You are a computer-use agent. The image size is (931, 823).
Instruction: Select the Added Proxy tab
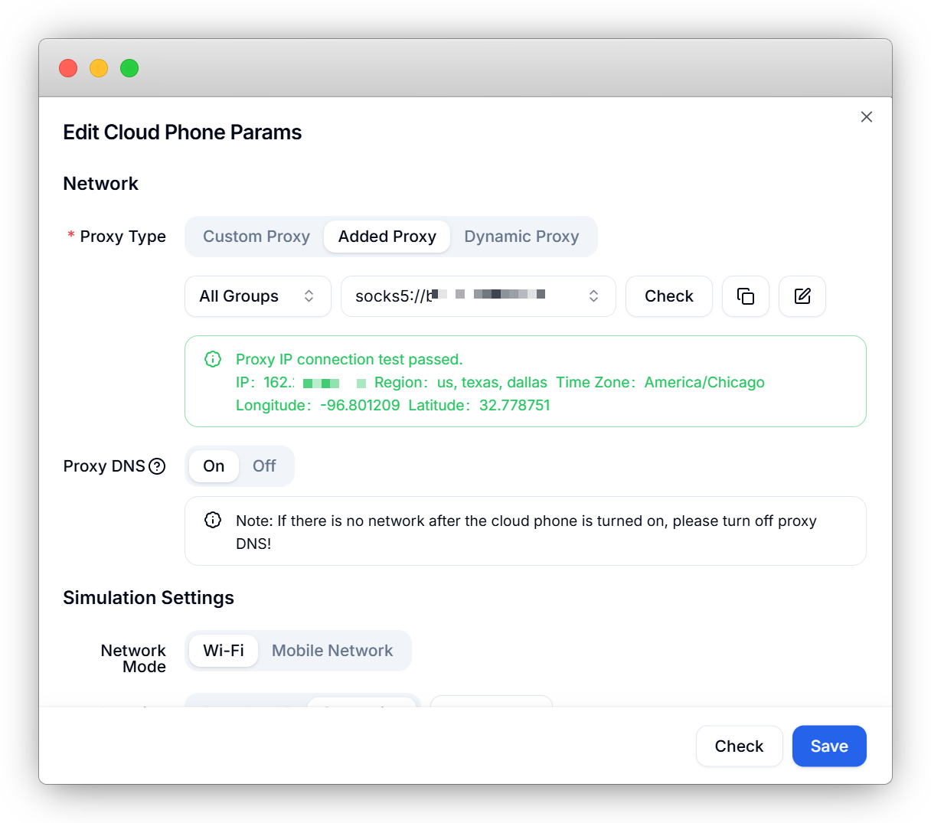[x=387, y=237]
